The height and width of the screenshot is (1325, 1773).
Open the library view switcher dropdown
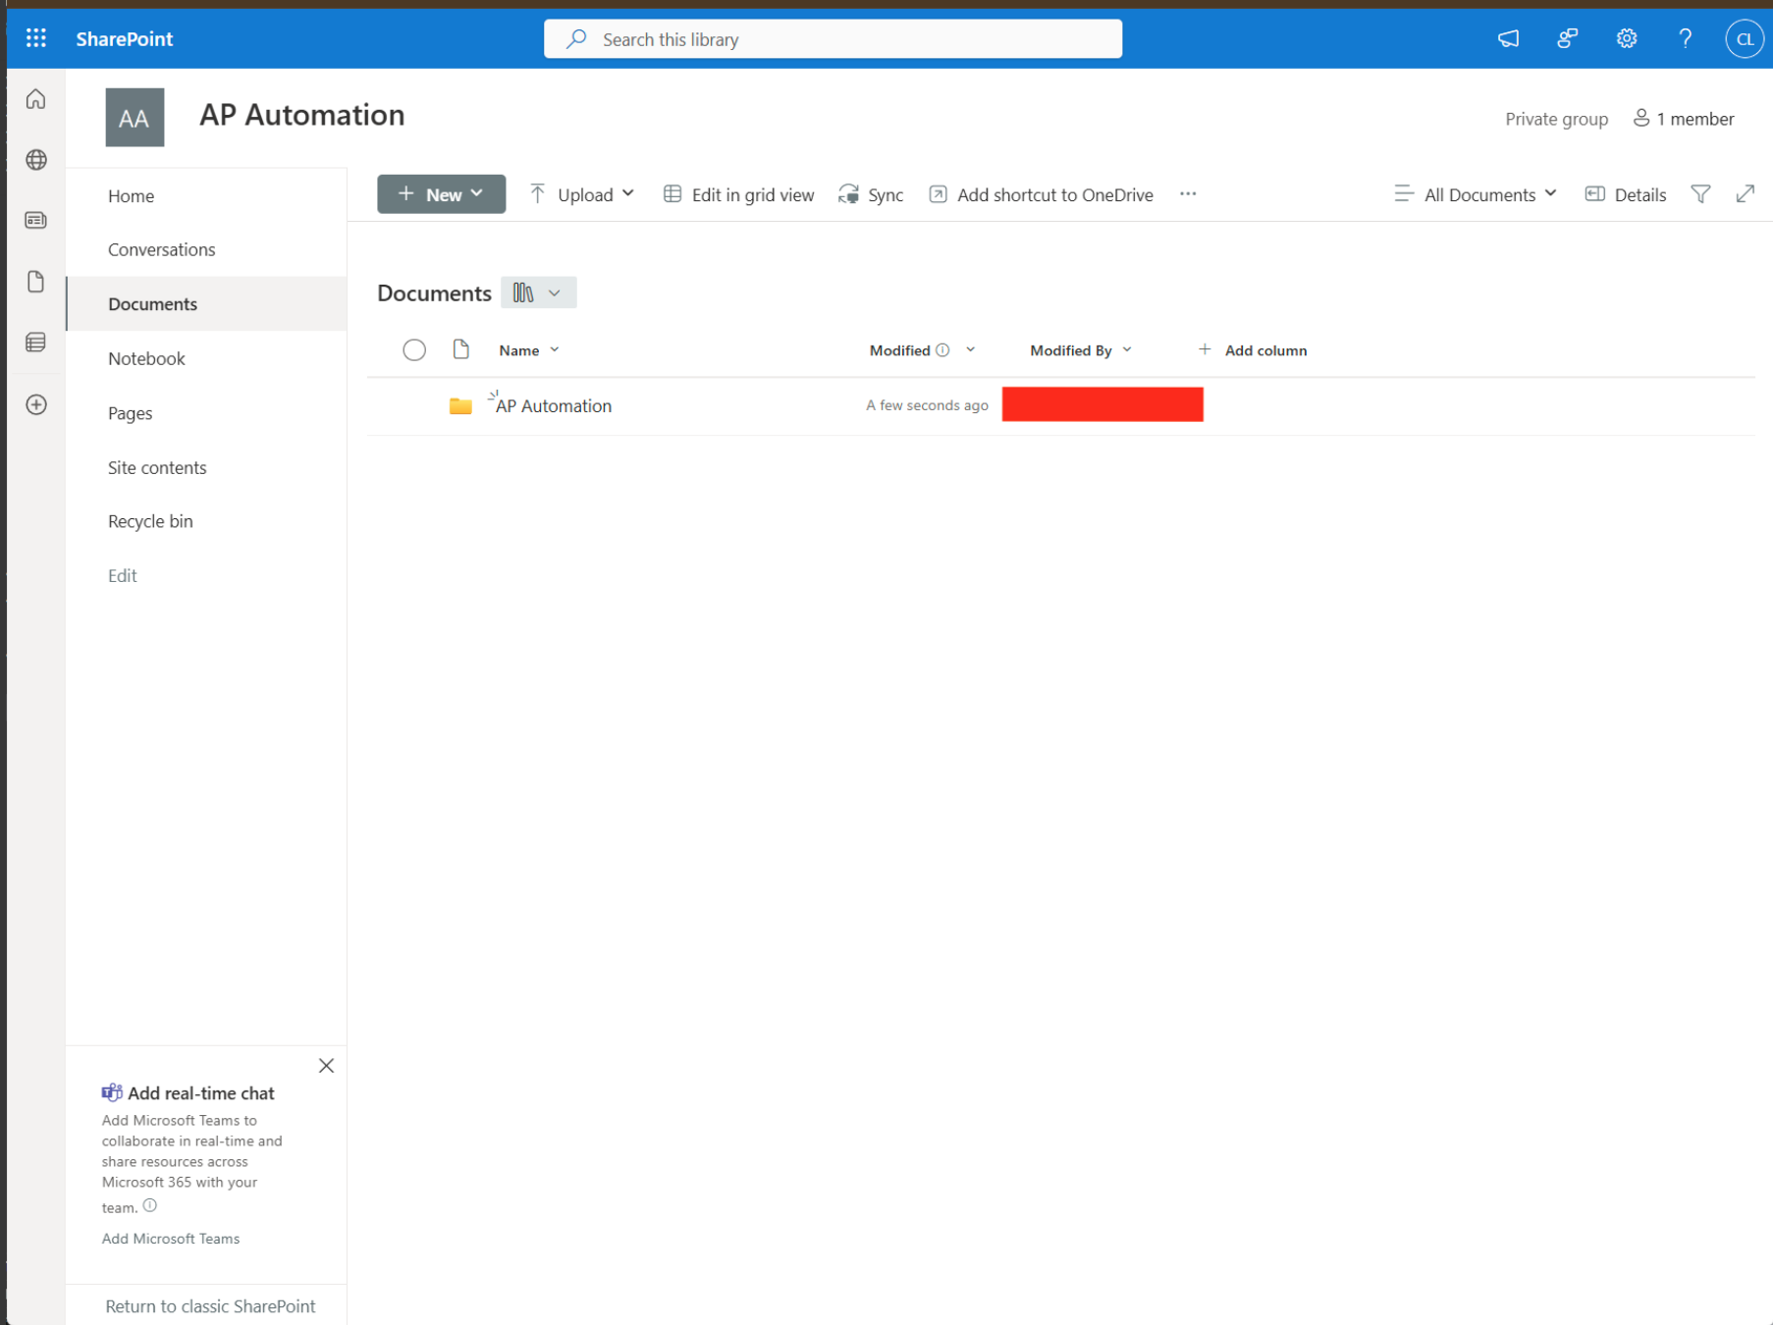(538, 292)
